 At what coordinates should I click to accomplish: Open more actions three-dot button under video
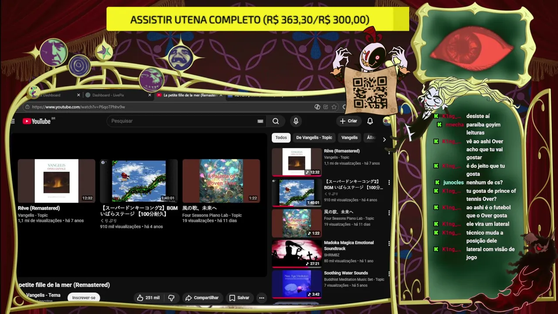click(262, 298)
